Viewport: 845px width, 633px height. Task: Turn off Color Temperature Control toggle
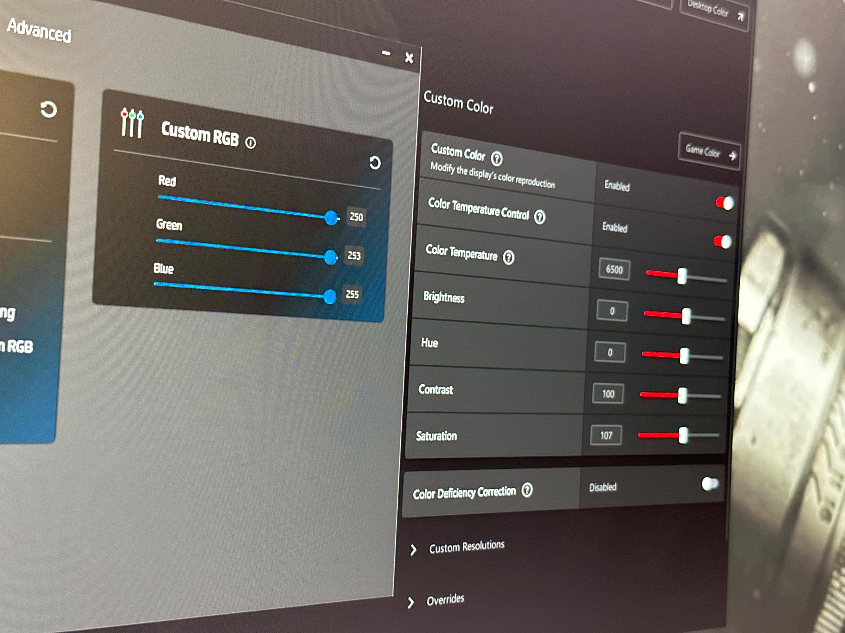tap(722, 241)
